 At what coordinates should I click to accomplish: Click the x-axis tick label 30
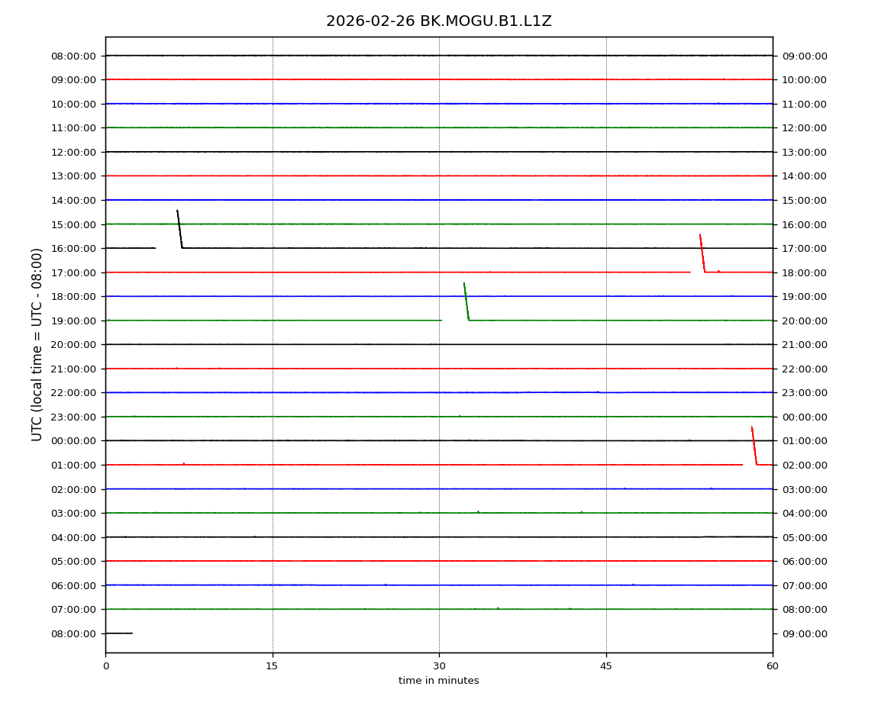(x=439, y=665)
